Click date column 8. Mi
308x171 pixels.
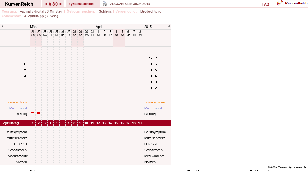tap(140, 33)
